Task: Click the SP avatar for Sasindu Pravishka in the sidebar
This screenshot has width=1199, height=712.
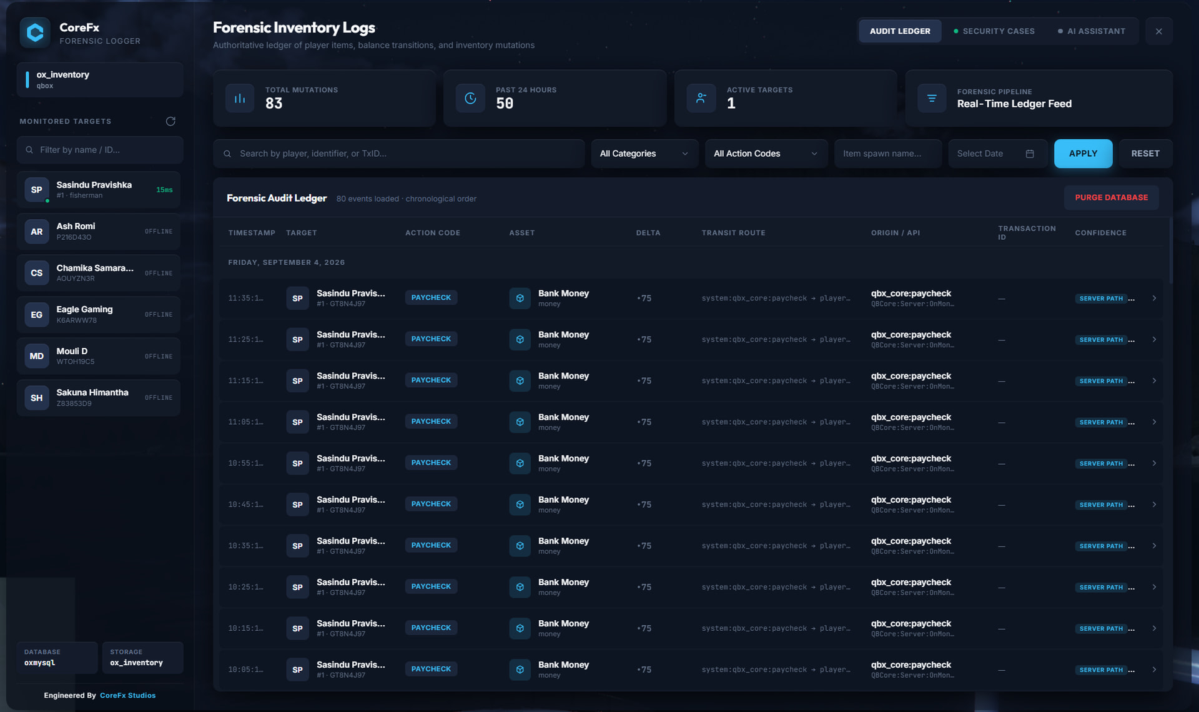Action: pyautogui.click(x=37, y=190)
